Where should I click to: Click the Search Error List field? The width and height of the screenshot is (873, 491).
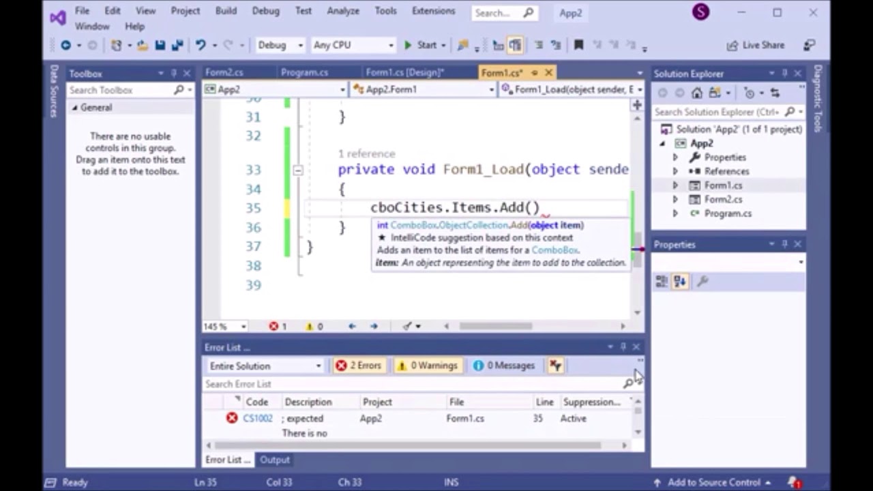413,384
